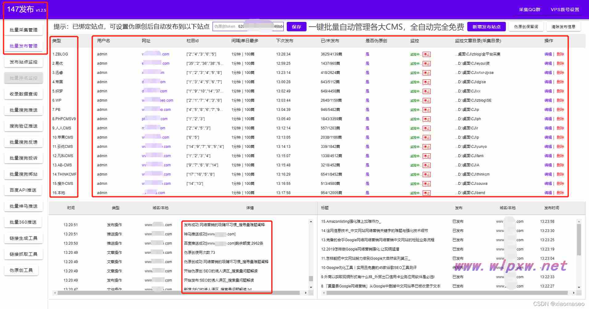Open 批量采集管理 in the sidebar
589x309 pixels.
coord(23,30)
